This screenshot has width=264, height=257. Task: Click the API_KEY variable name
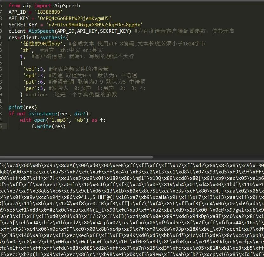[19, 18]
